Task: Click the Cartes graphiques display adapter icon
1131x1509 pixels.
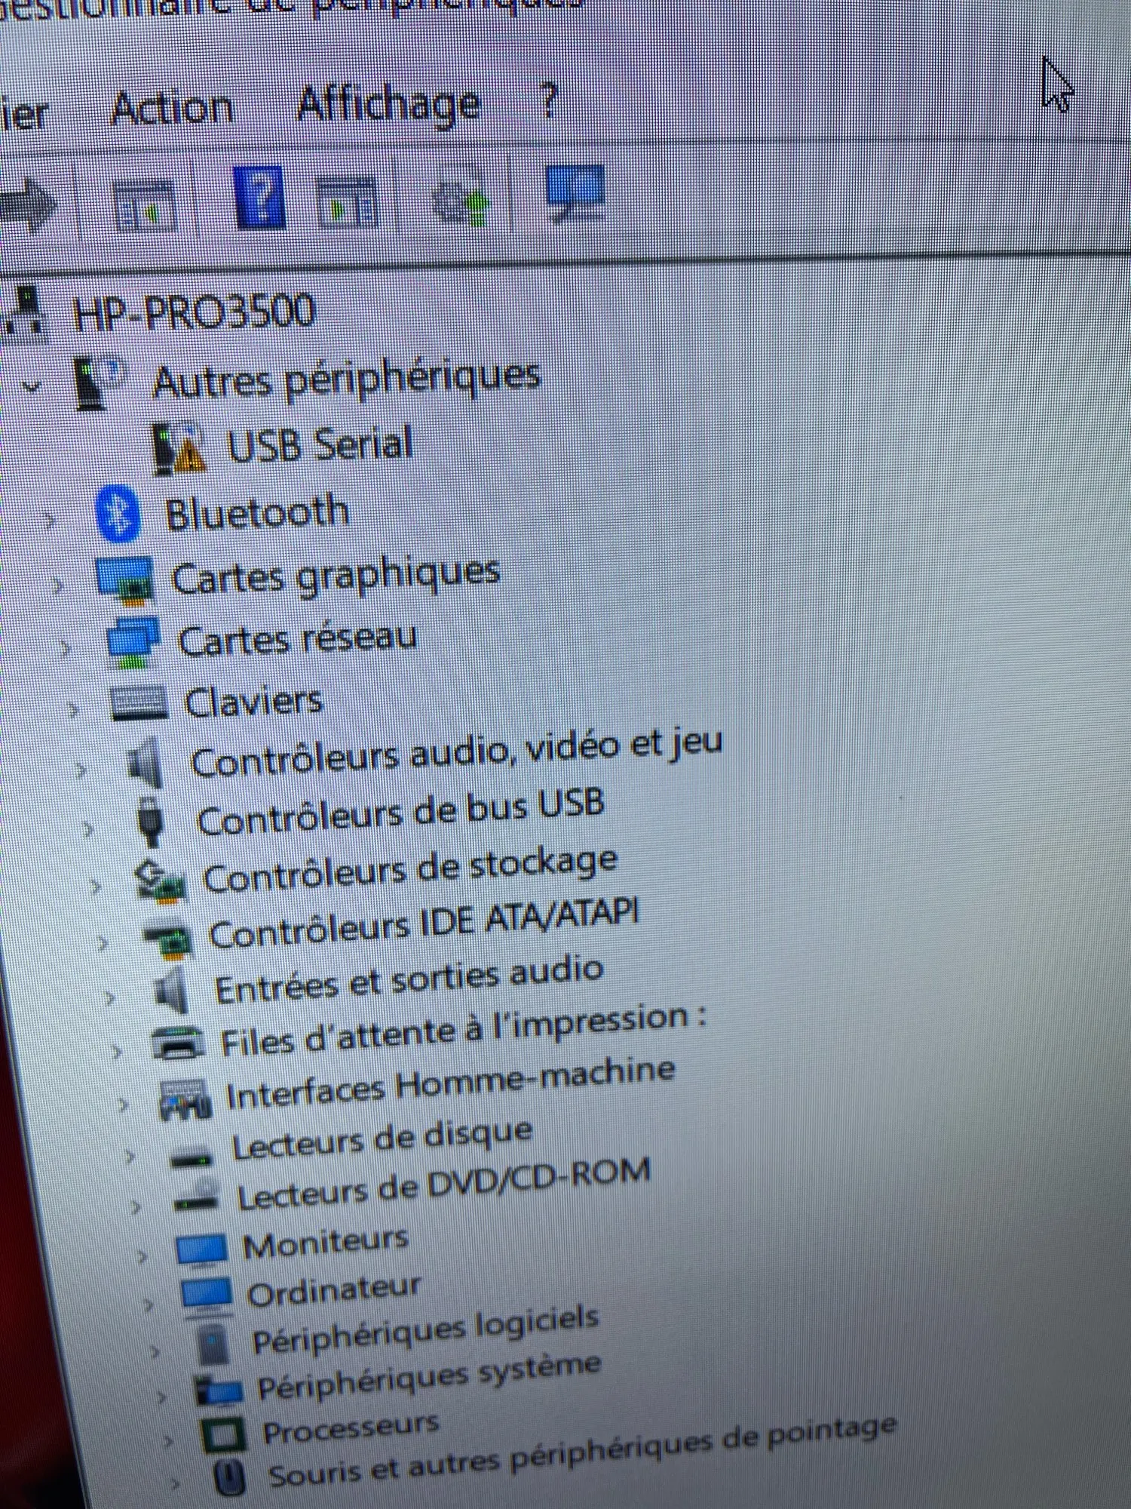Action: coord(125,579)
